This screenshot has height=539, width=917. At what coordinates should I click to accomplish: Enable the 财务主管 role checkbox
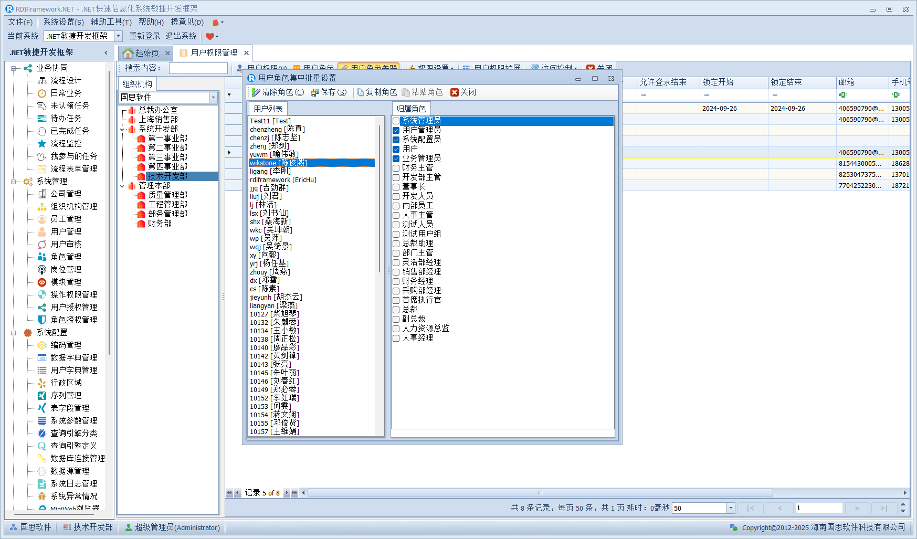396,168
